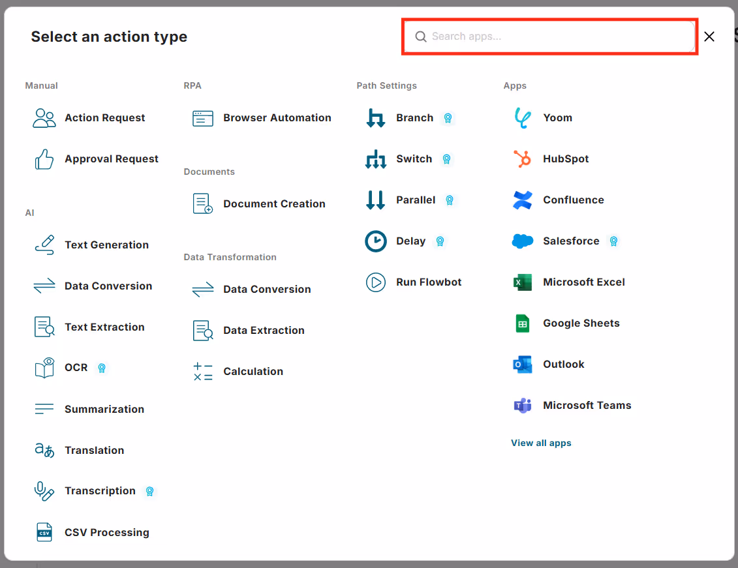Choose the Translation label
The width and height of the screenshot is (738, 568).
(94, 451)
